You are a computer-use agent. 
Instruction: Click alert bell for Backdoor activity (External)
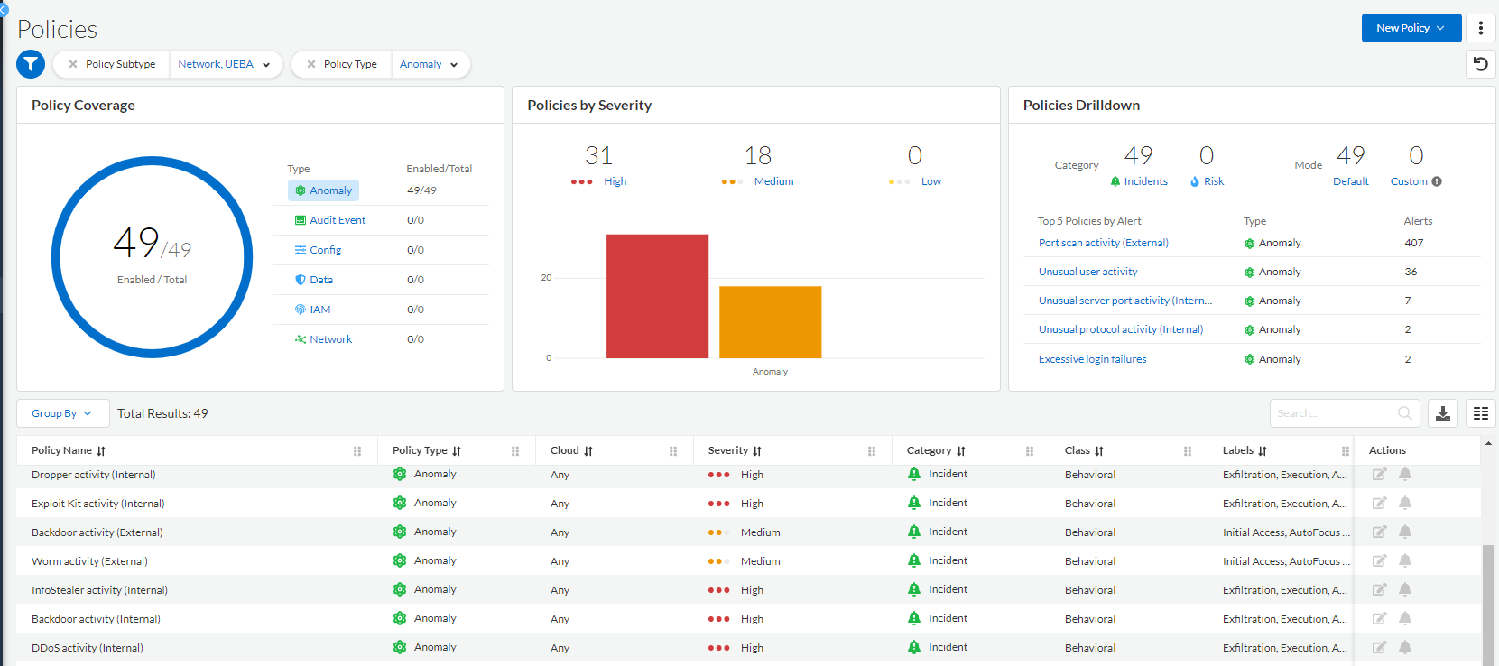pyautogui.click(x=1405, y=532)
